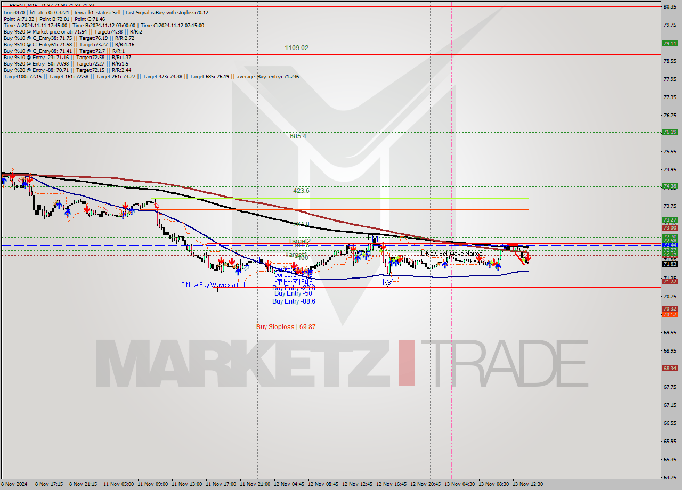682x490 pixels.
Task: Select the green 74.38 price label
Action: click(x=670, y=186)
